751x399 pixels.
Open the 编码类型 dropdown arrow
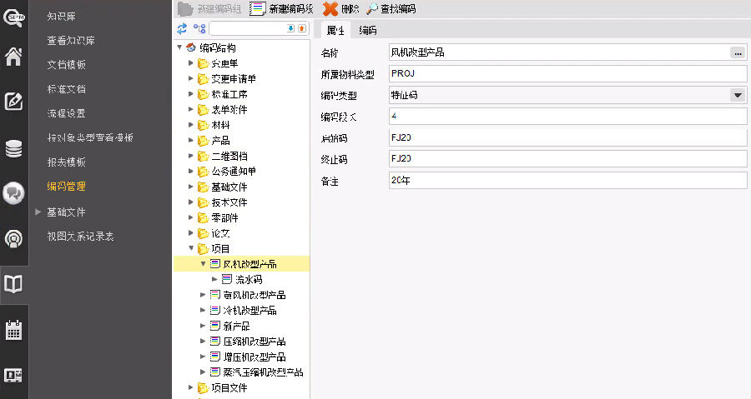click(x=738, y=95)
